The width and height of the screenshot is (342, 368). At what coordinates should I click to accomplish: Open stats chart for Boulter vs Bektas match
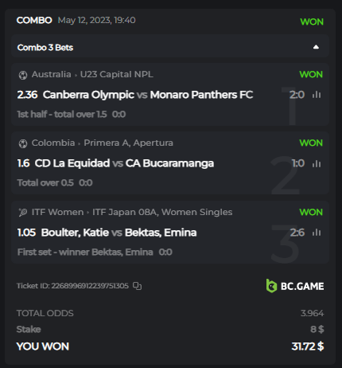point(317,233)
